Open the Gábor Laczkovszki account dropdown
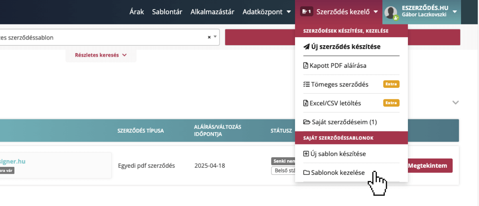This screenshot has height=206, width=479. click(455, 12)
